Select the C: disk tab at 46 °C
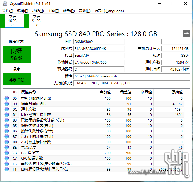 pos(15,21)
